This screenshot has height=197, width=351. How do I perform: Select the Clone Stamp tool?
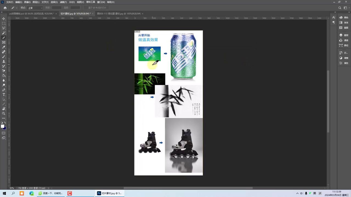pos(4,61)
